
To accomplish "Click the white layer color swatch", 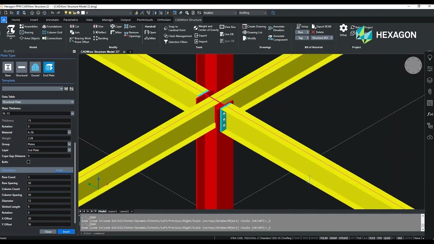I will (x=83, y=13).
